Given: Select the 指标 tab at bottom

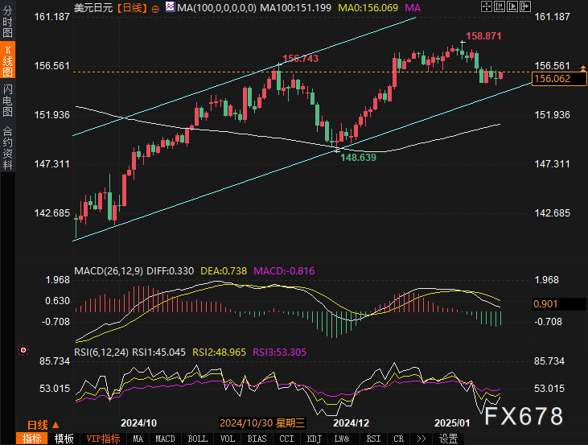Looking at the screenshot, I should point(32,439).
